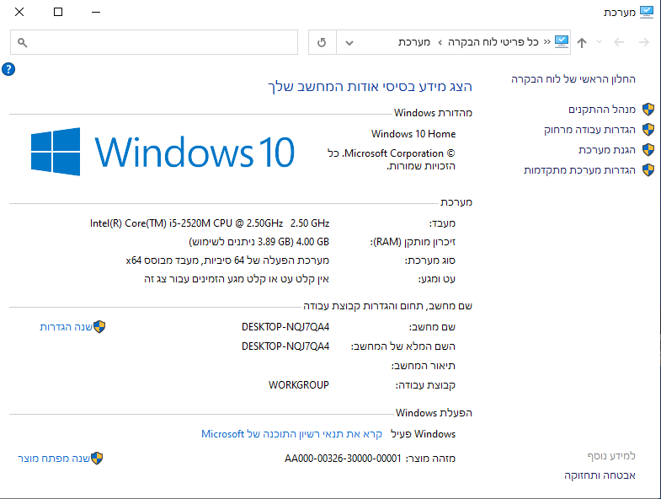The width and height of the screenshot is (661, 499).
Task: Click shield icon next to הגדרות עבודה מרחוק
Action: 648,129
